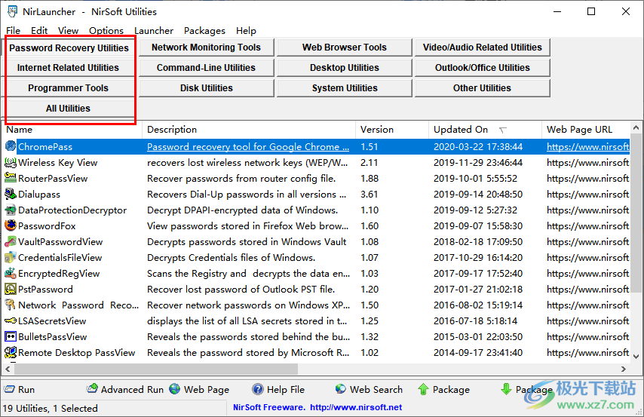Click the PstPassword date 2017-01-27 cell
644x417 pixels.
click(x=478, y=290)
